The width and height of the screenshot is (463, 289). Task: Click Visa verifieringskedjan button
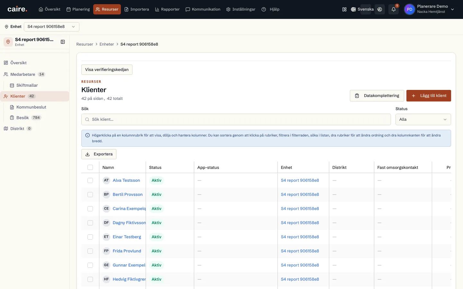pos(107,70)
